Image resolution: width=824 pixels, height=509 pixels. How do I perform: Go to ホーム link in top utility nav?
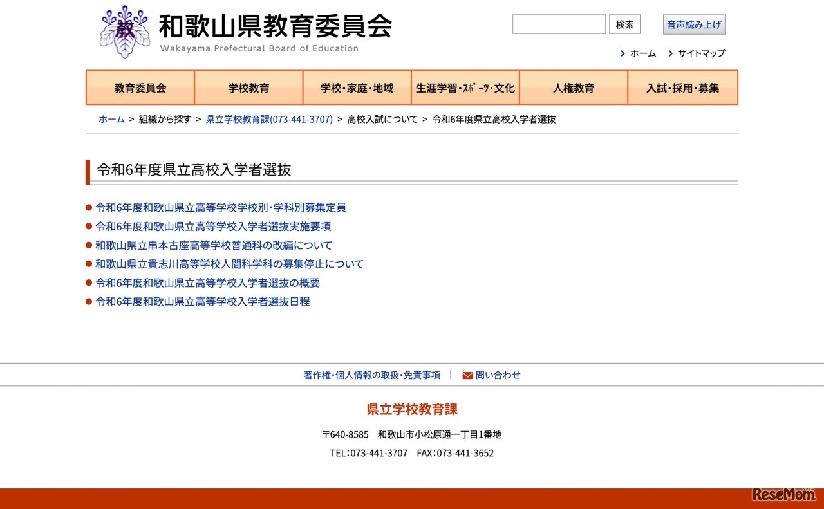(x=642, y=53)
